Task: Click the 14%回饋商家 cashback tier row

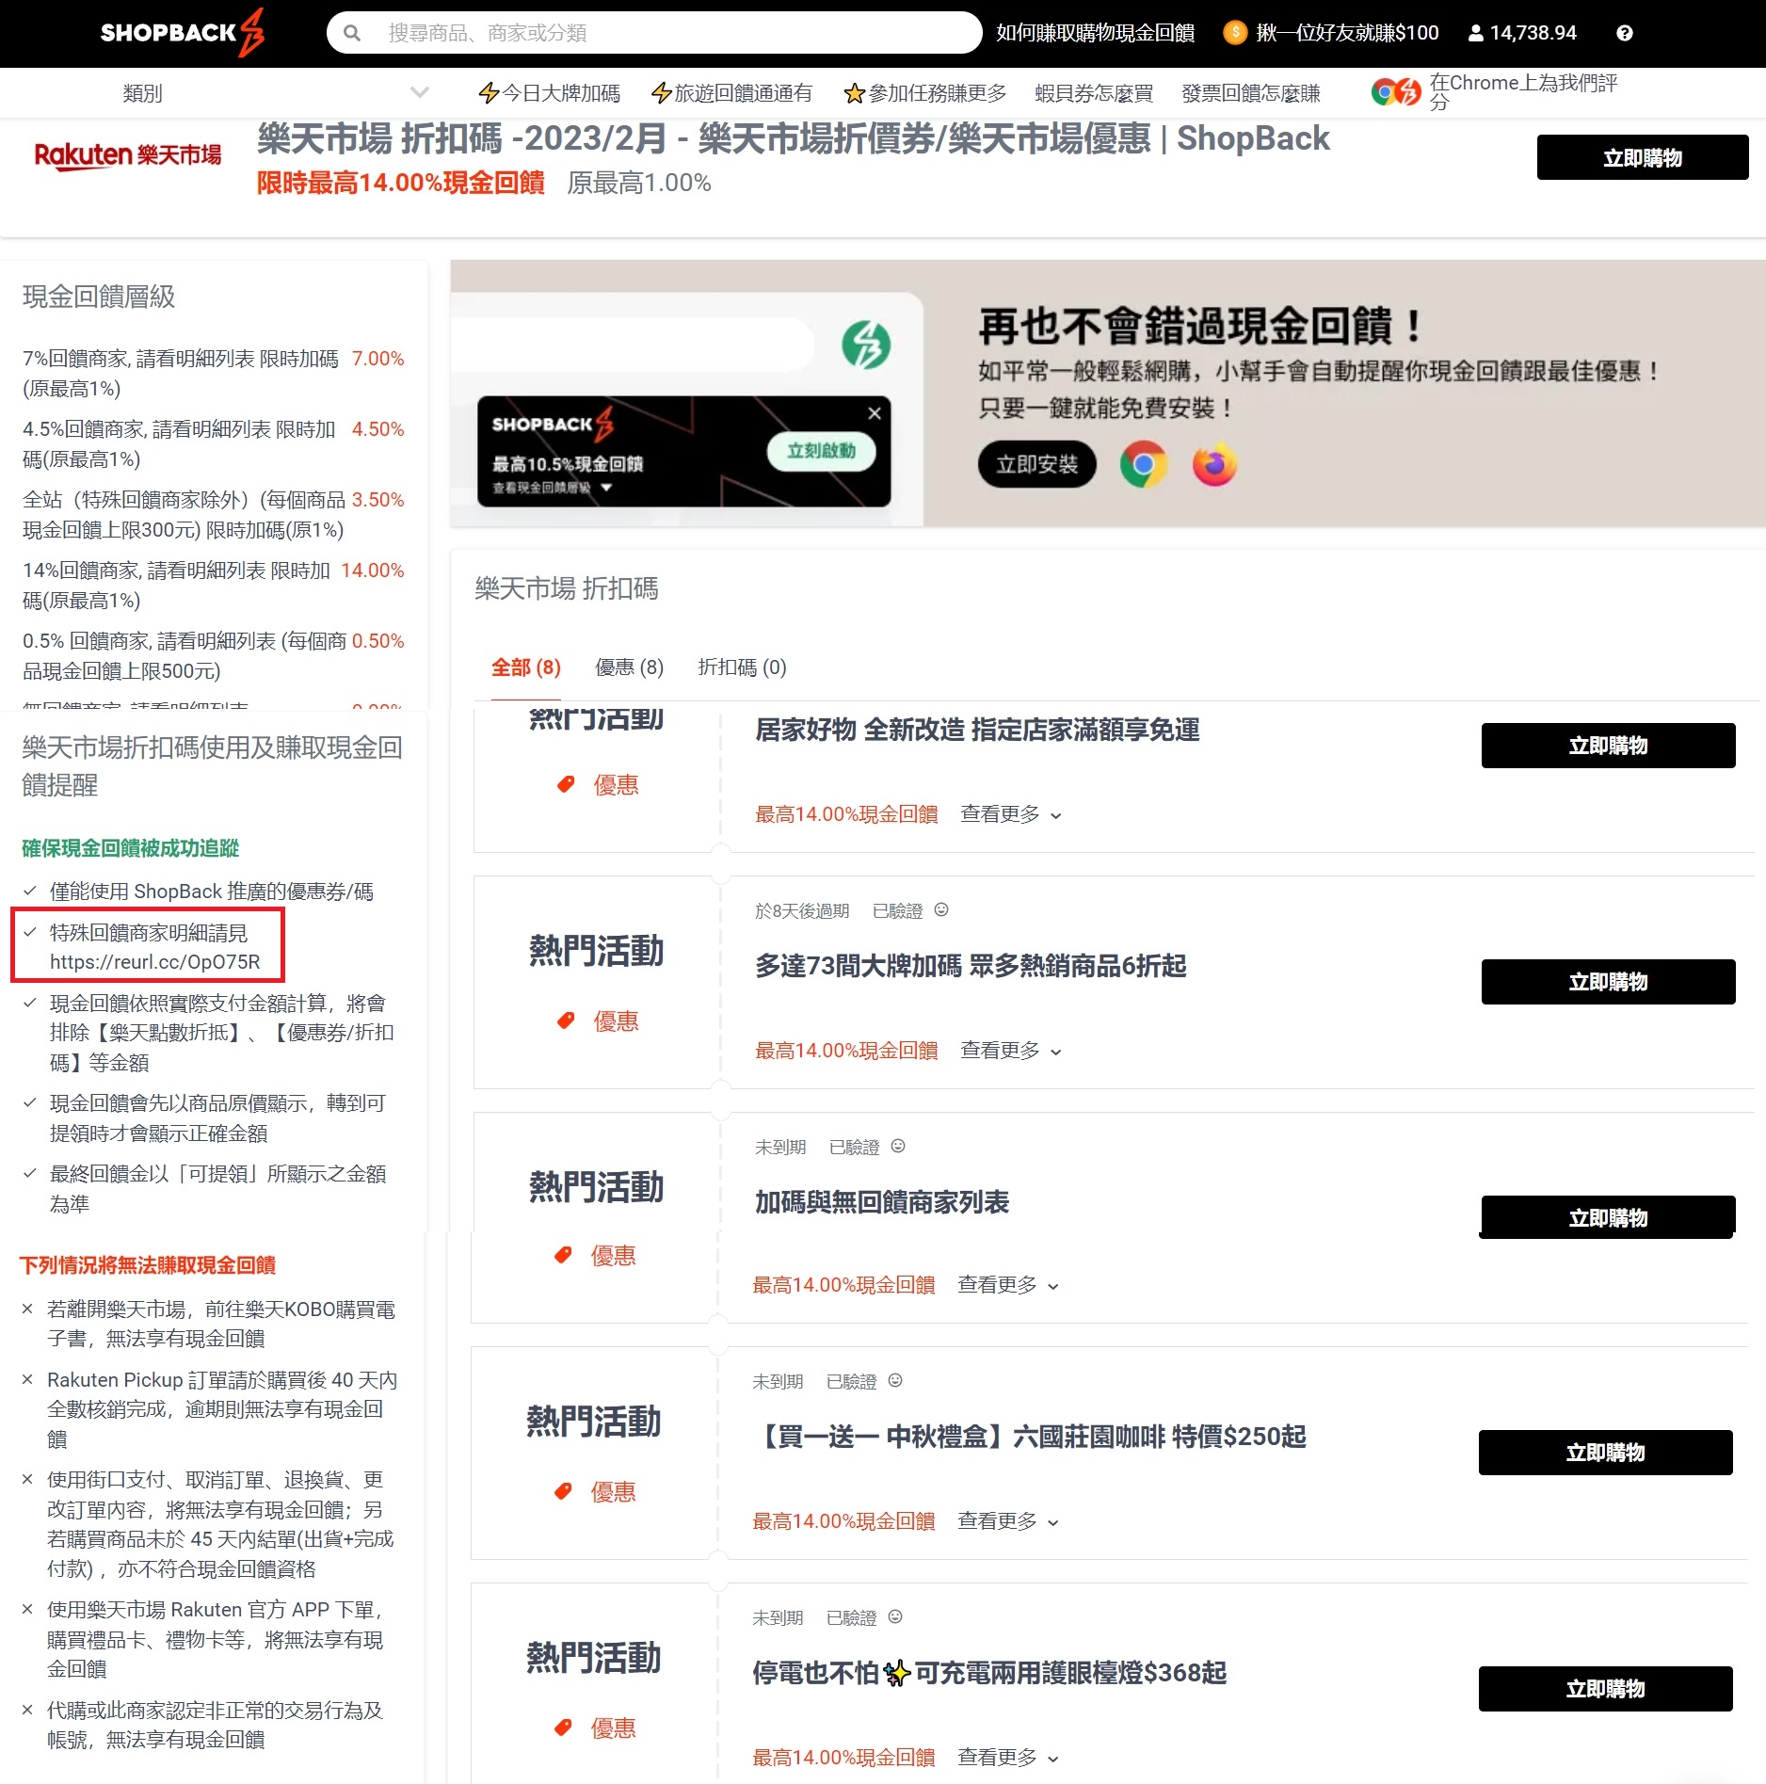Action: coord(213,586)
